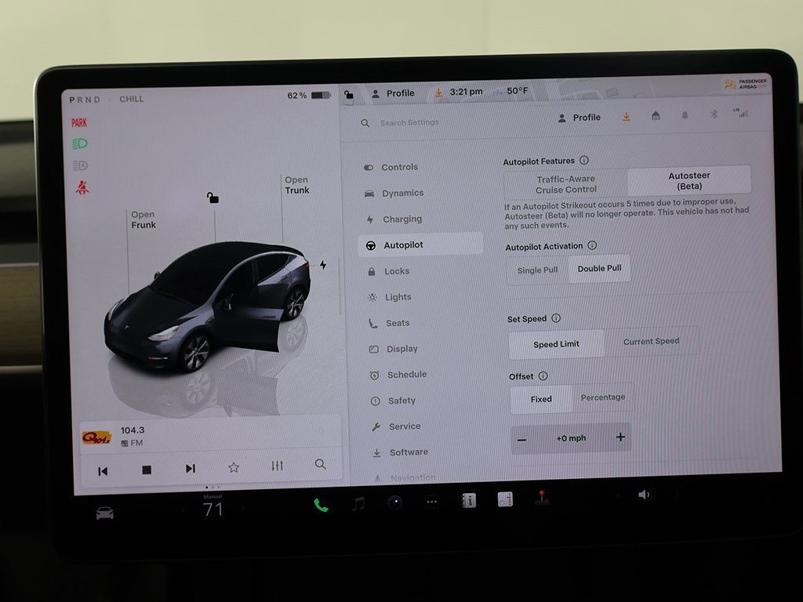Tap Open Trunk on the car display
The width and height of the screenshot is (803, 602).
(x=296, y=185)
